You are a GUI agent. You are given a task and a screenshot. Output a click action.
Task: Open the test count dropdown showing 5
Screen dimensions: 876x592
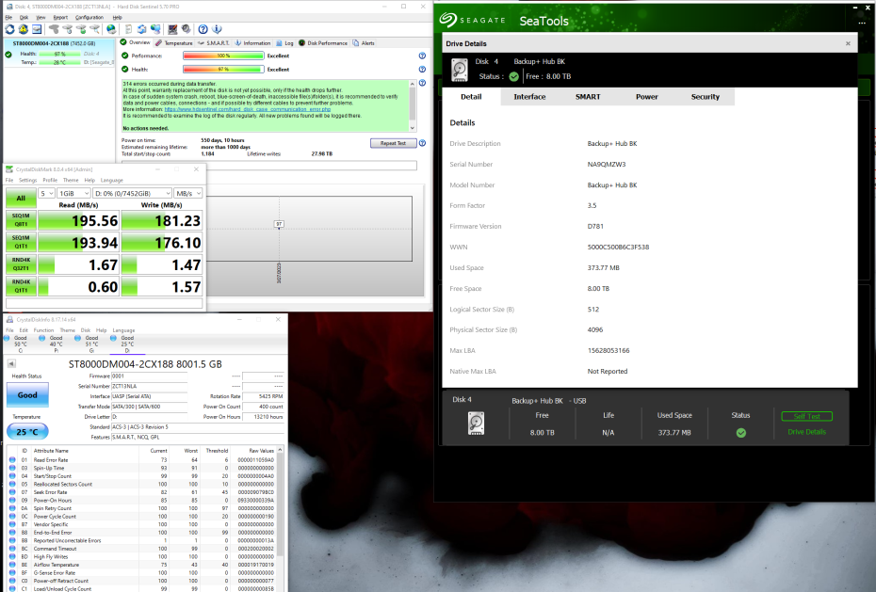46,193
